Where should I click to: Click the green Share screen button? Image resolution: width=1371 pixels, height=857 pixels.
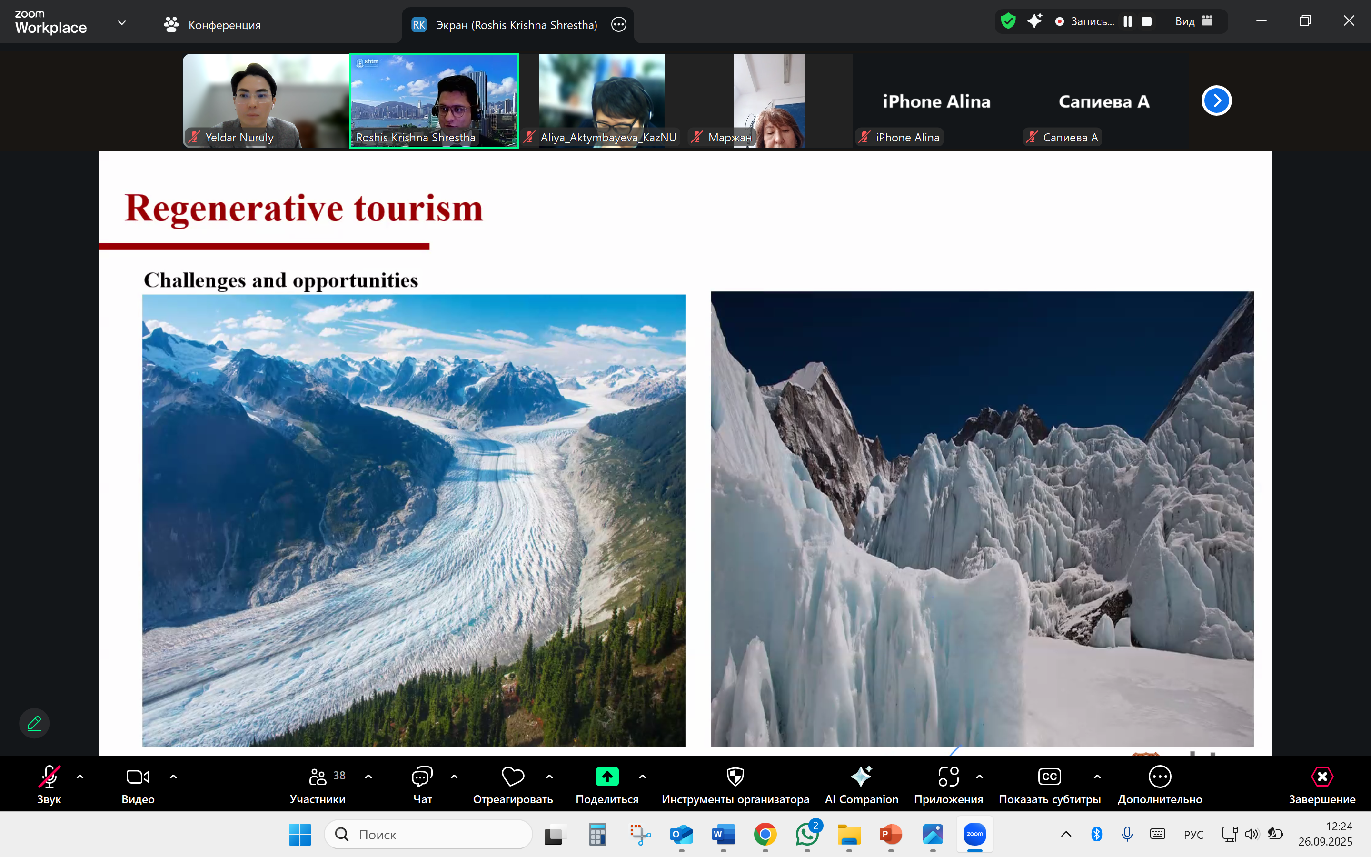(x=607, y=785)
